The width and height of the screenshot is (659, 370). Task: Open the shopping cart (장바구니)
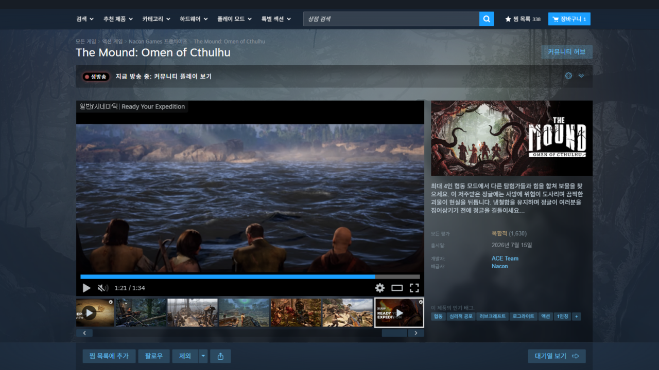(x=569, y=19)
